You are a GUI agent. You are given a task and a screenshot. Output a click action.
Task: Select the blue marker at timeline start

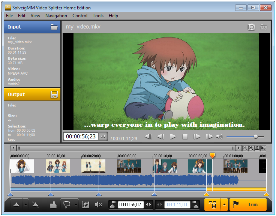[x=10, y=194]
